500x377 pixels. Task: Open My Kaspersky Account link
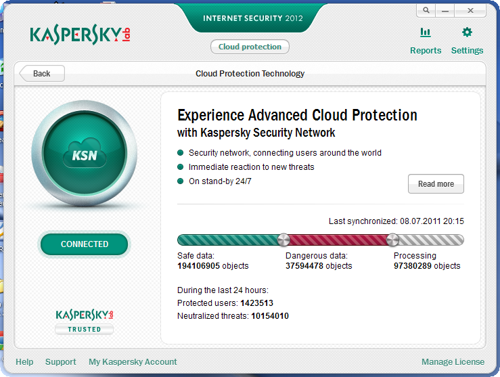pyautogui.click(x=133, y=361)
